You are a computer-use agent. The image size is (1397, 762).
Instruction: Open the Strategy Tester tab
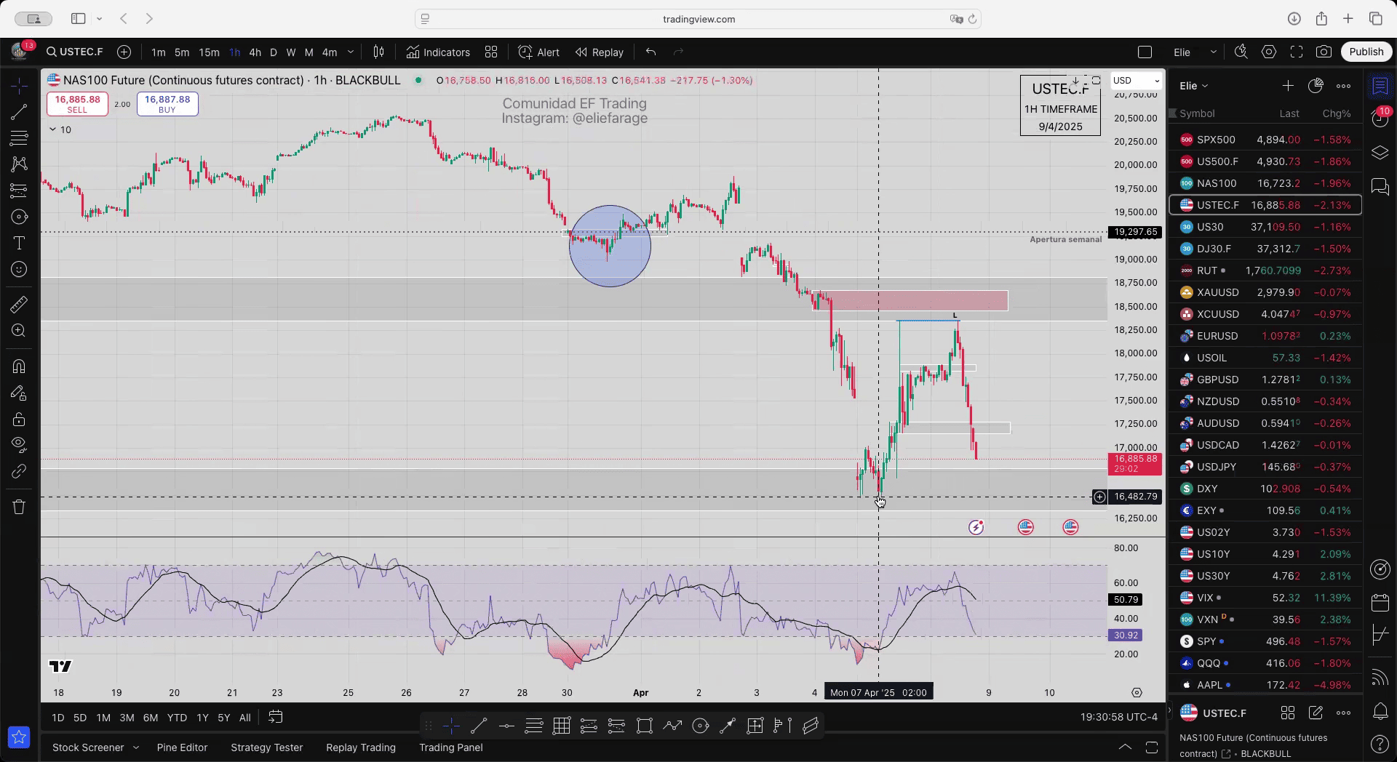coord(266,747)
